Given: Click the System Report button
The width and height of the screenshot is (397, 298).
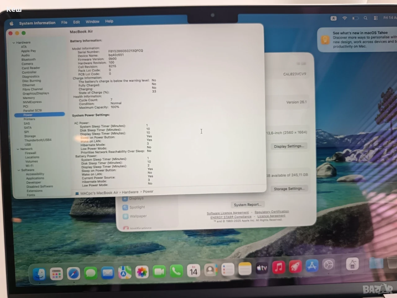Looking at the screenshot, I should 248,205.
